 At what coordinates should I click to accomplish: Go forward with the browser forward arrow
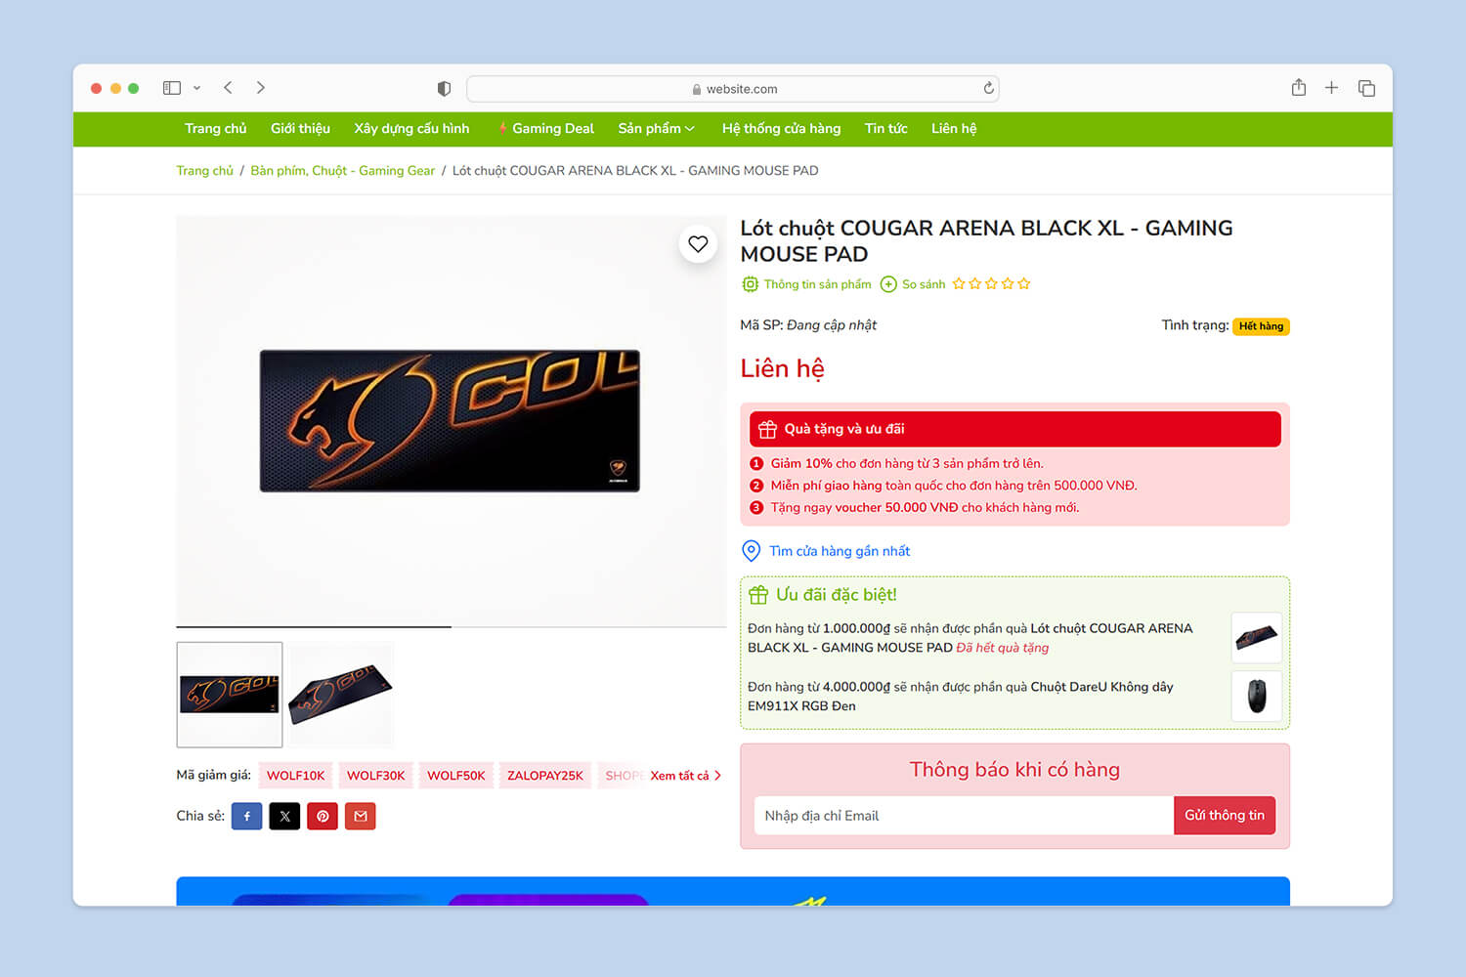(x=261, y=88)
